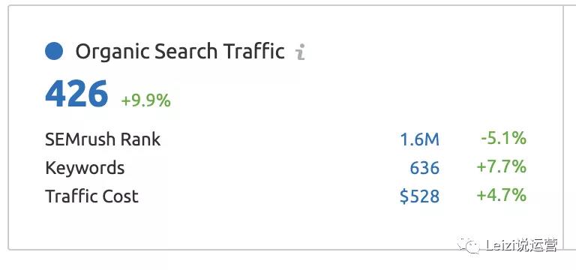Image resolution: width=576 pixels, height=270 pixels.
Task: Open the Organic Search Traffic heading
Action: click(x=180, y=52)
